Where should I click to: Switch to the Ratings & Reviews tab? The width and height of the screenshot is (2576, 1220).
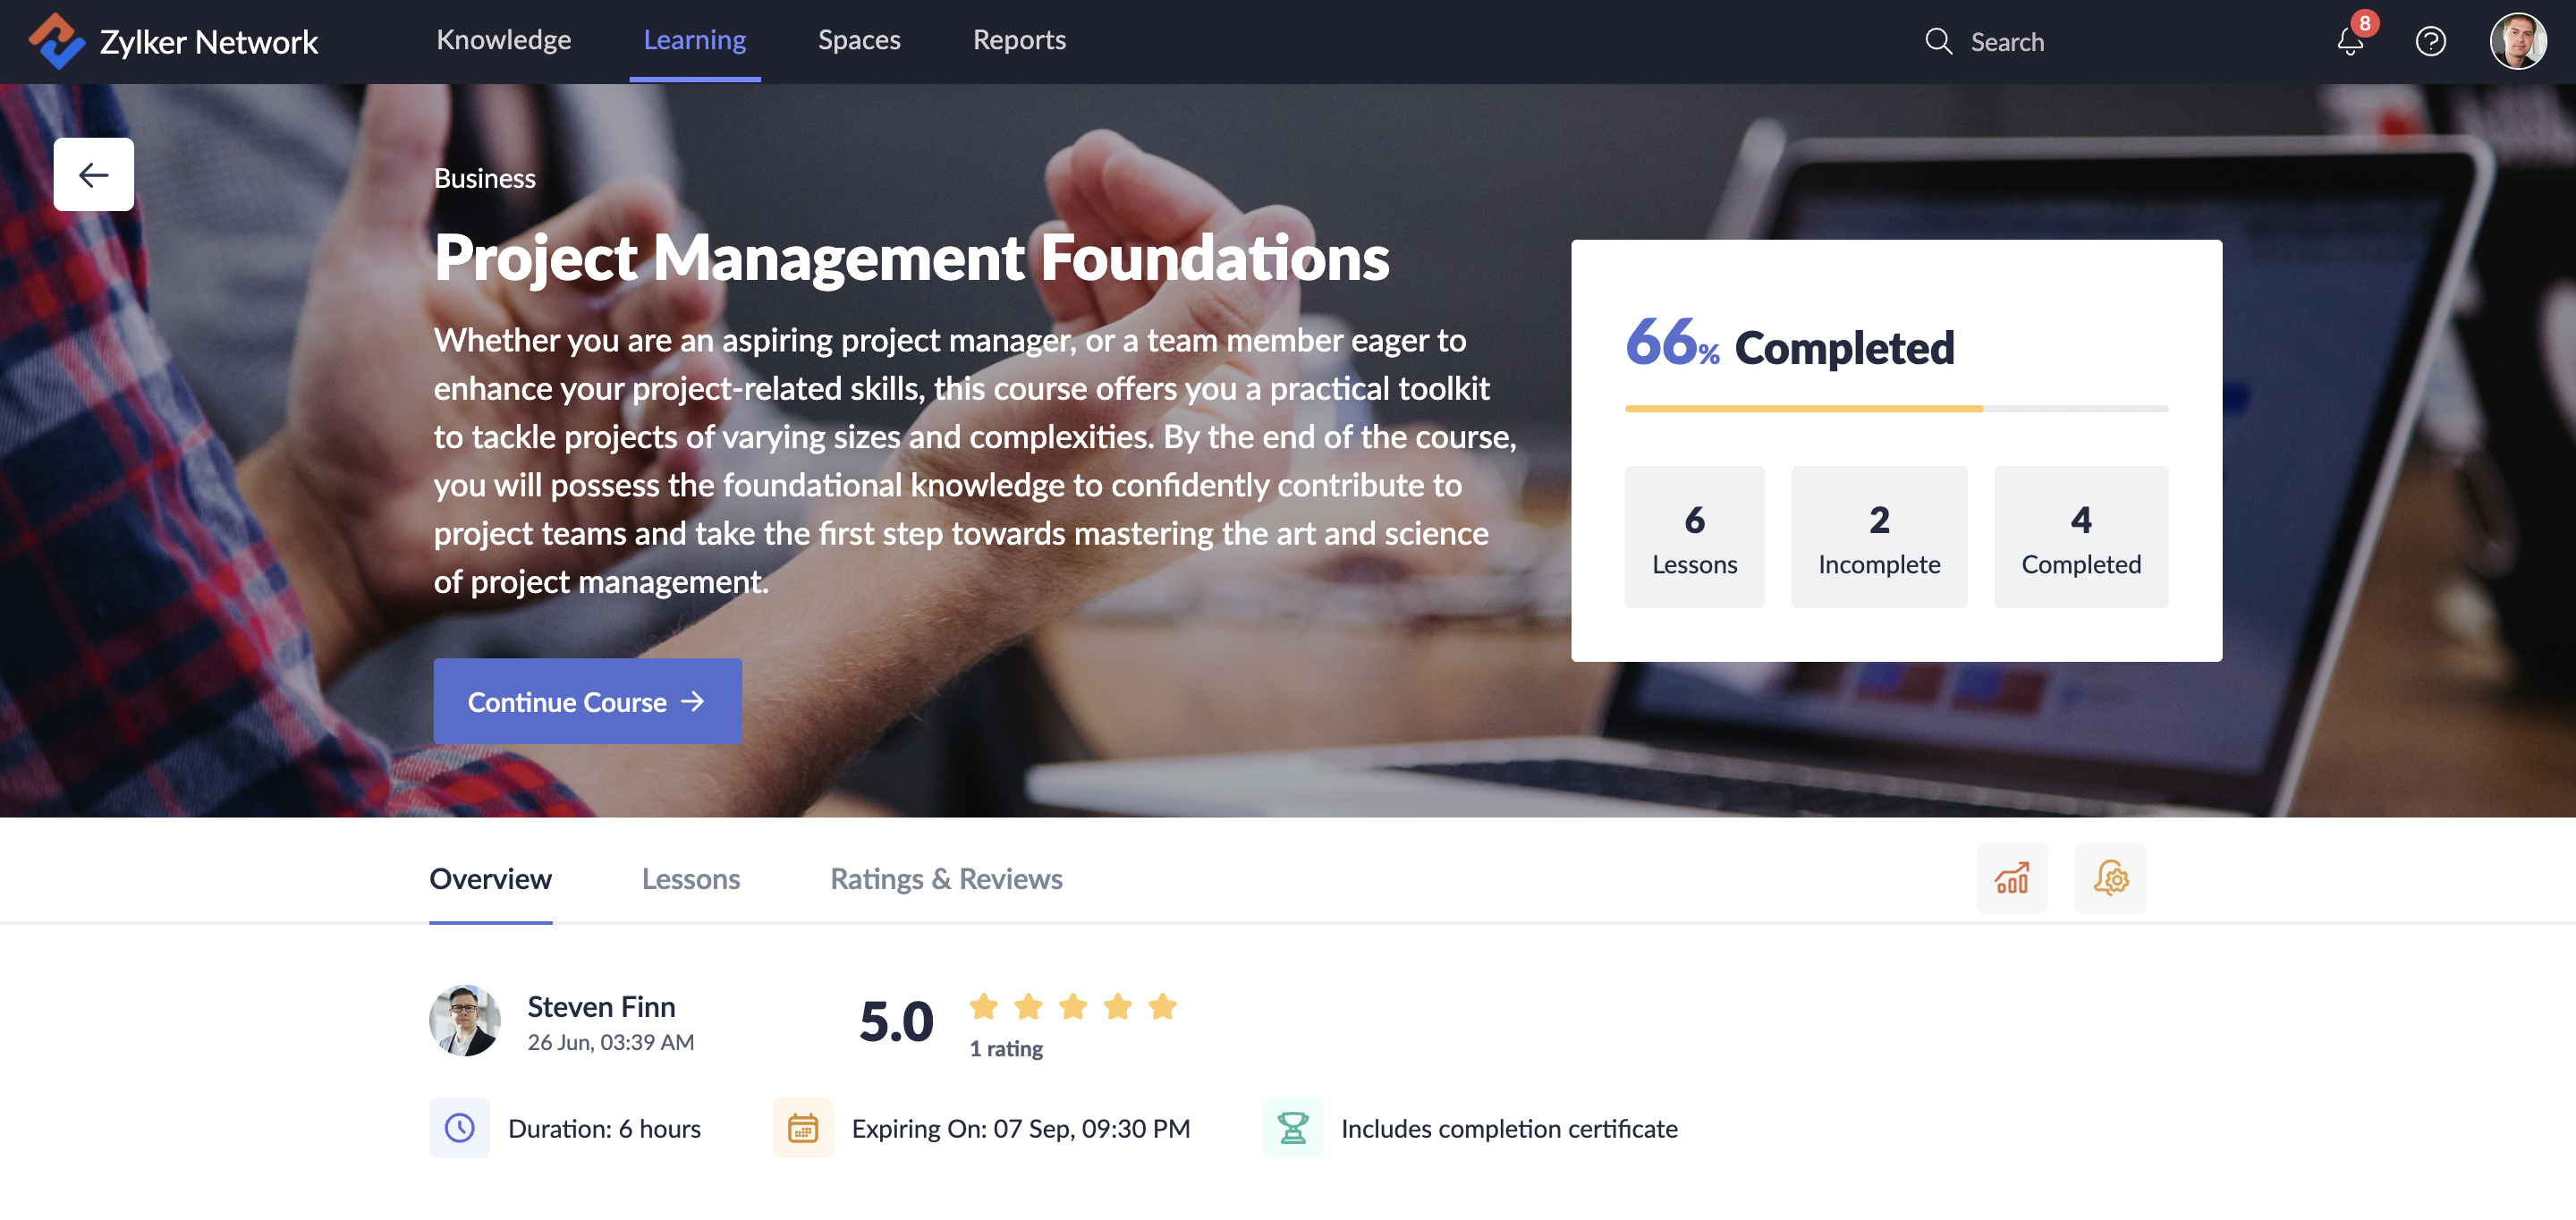click(946, 879)
